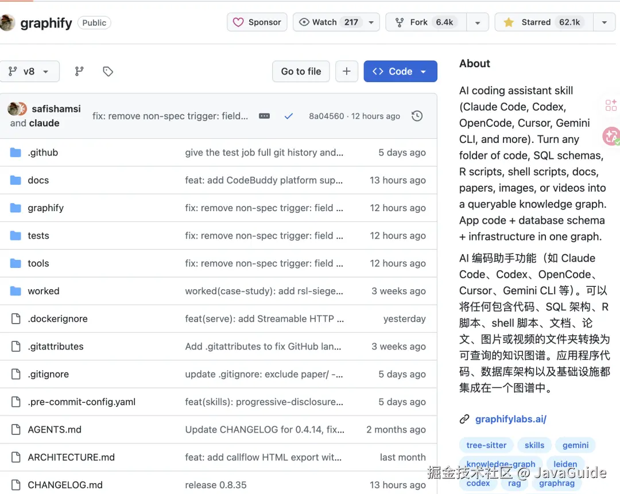Click the .github folder icon
This screenshot has width=620, height=494.
[x=15, y=153]
